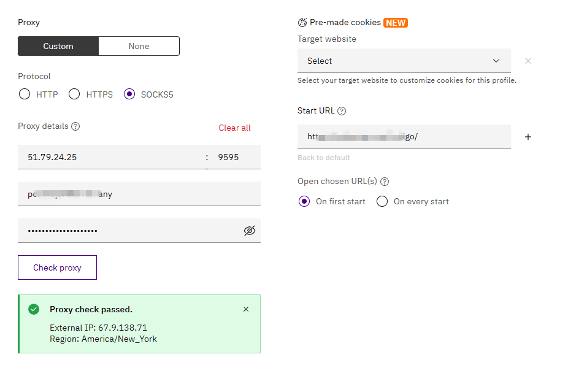Viewport: 587px width, 373px height.
Task: Click the green success checkmark icon
Action: pos(34,309)
